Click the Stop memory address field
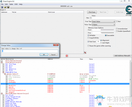 103,33
